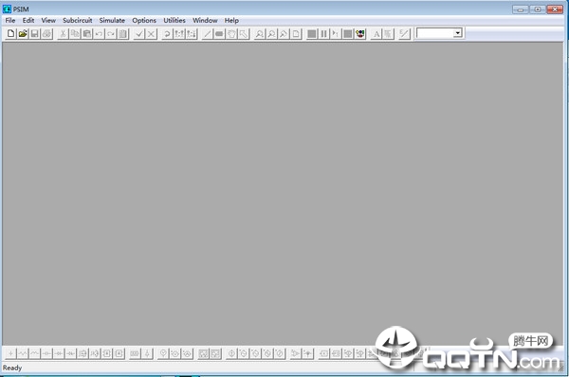Undo the last action
This screenshot has width=569, height=377.
pyautogui.click(x=99, y=34)
